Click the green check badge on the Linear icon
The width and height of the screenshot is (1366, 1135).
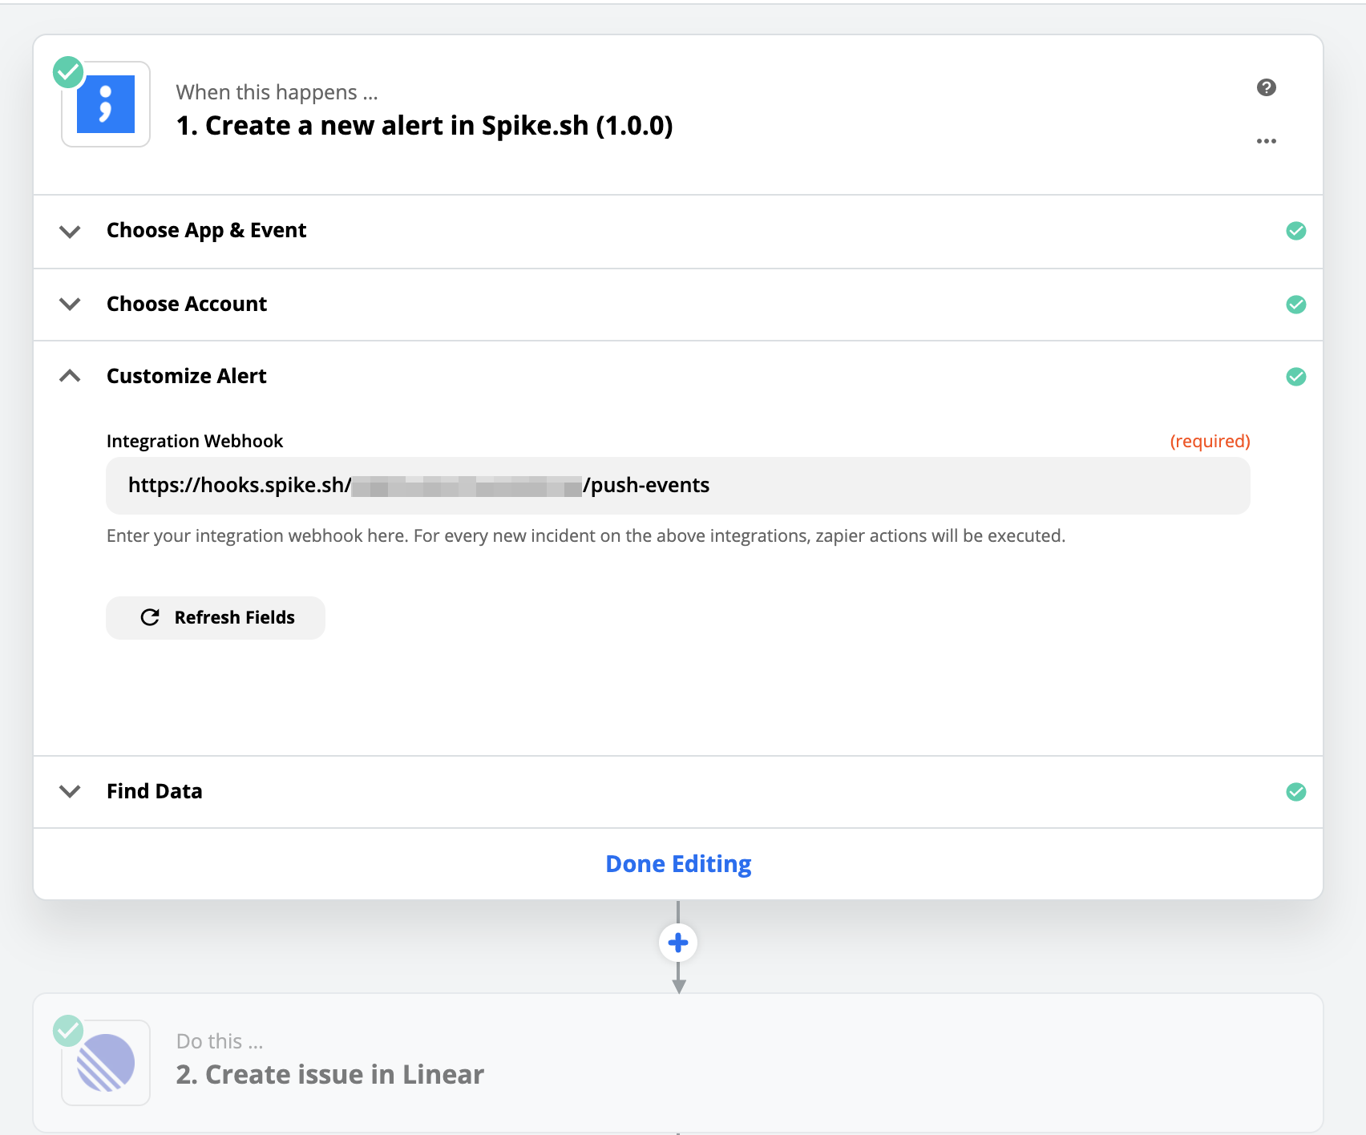(x=68, y=1031)
